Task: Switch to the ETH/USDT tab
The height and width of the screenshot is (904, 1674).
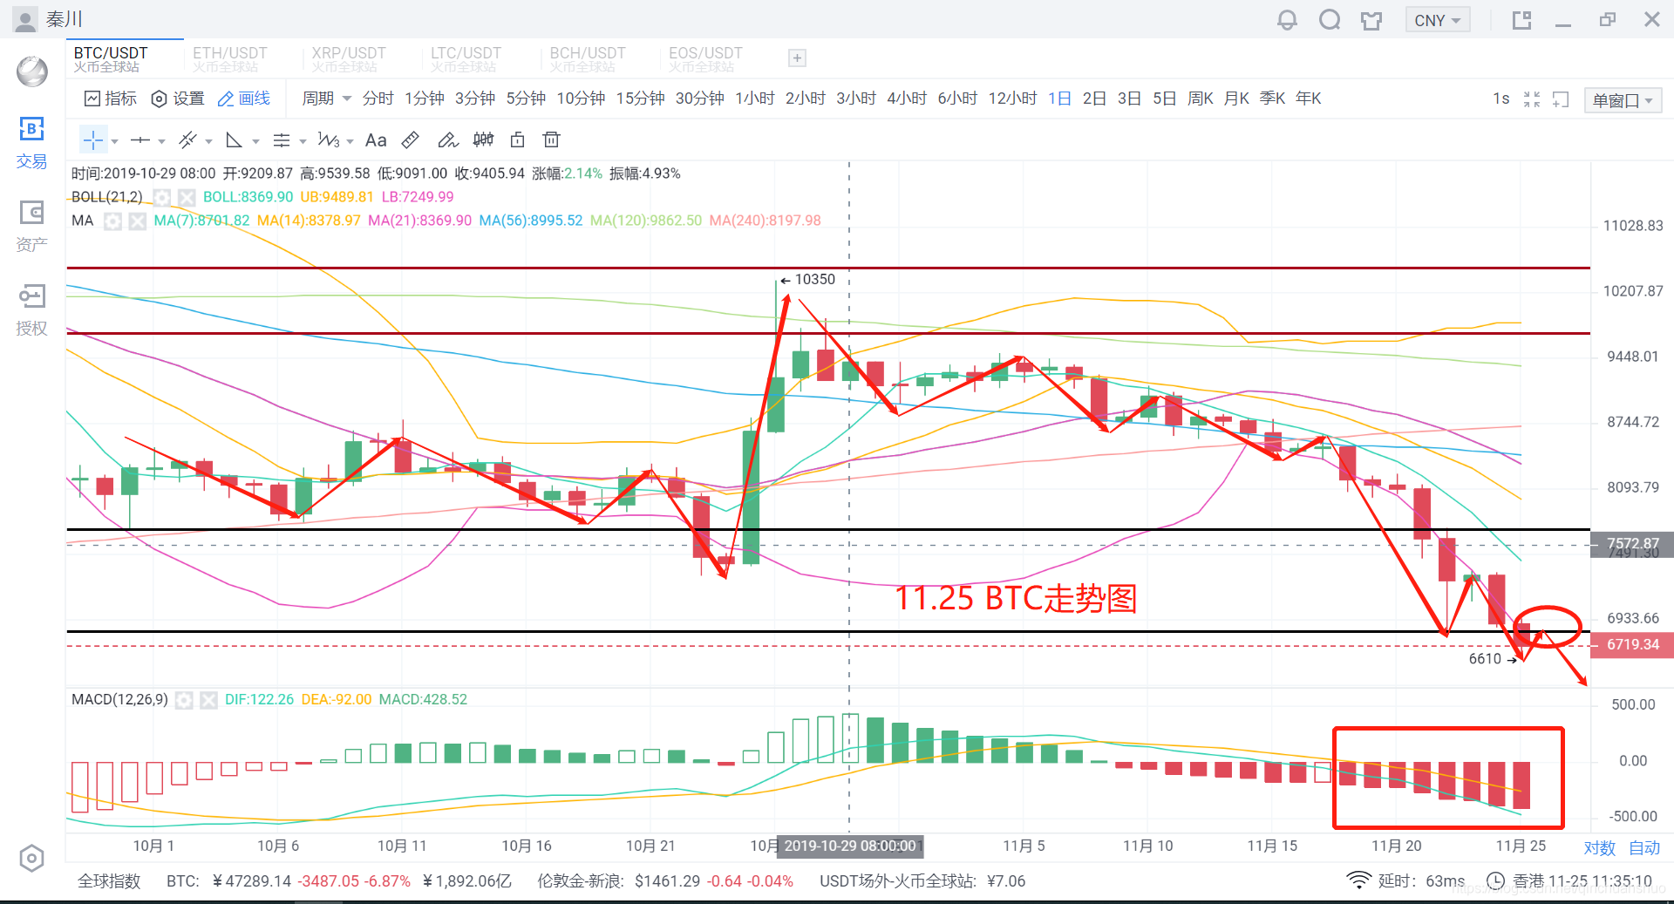Action: (230, 59)
